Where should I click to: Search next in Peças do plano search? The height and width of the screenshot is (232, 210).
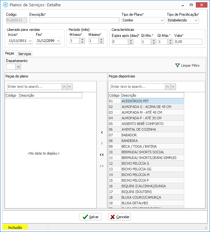click(70, 87)
